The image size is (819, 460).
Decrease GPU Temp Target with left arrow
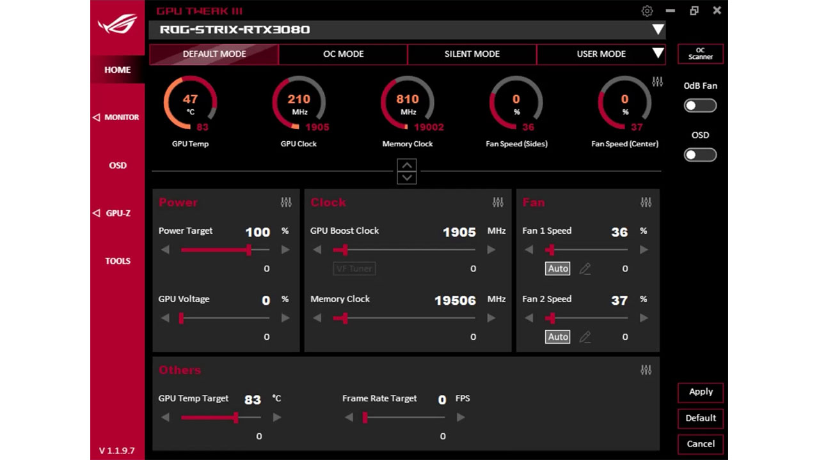click(165, 417)
